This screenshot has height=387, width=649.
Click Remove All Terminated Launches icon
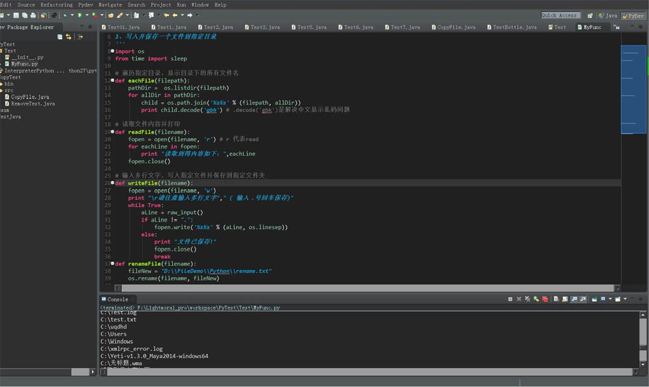527,299
